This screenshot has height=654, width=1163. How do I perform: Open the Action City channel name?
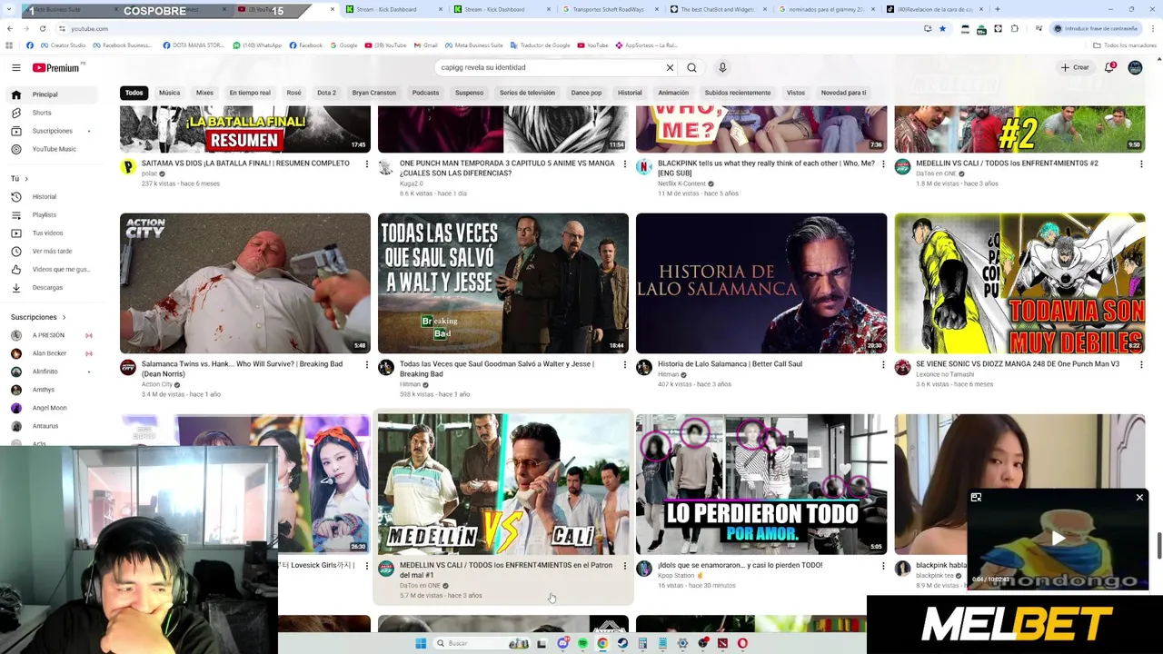pos(157,384)
